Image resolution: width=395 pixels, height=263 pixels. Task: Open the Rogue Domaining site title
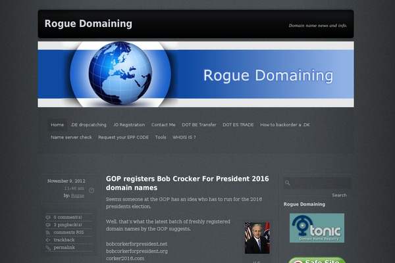coord(88,24)
